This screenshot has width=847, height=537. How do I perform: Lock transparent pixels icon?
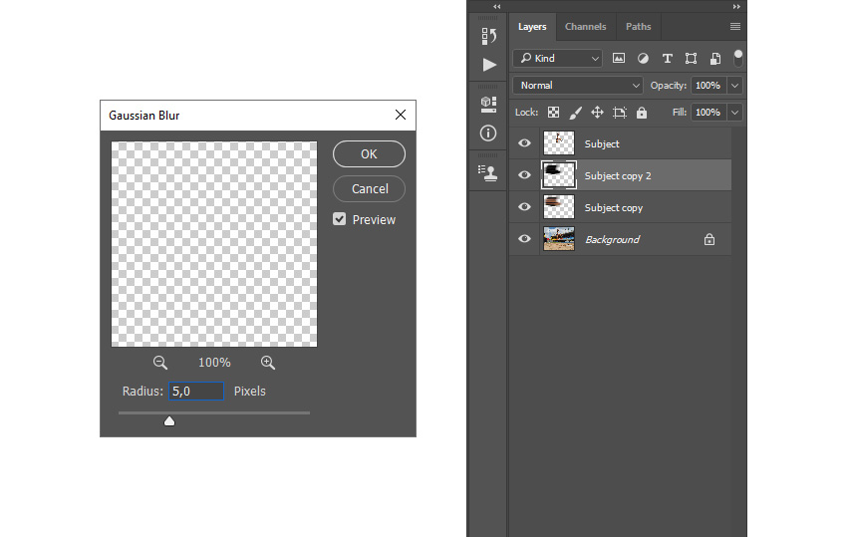tap(553, 113)
